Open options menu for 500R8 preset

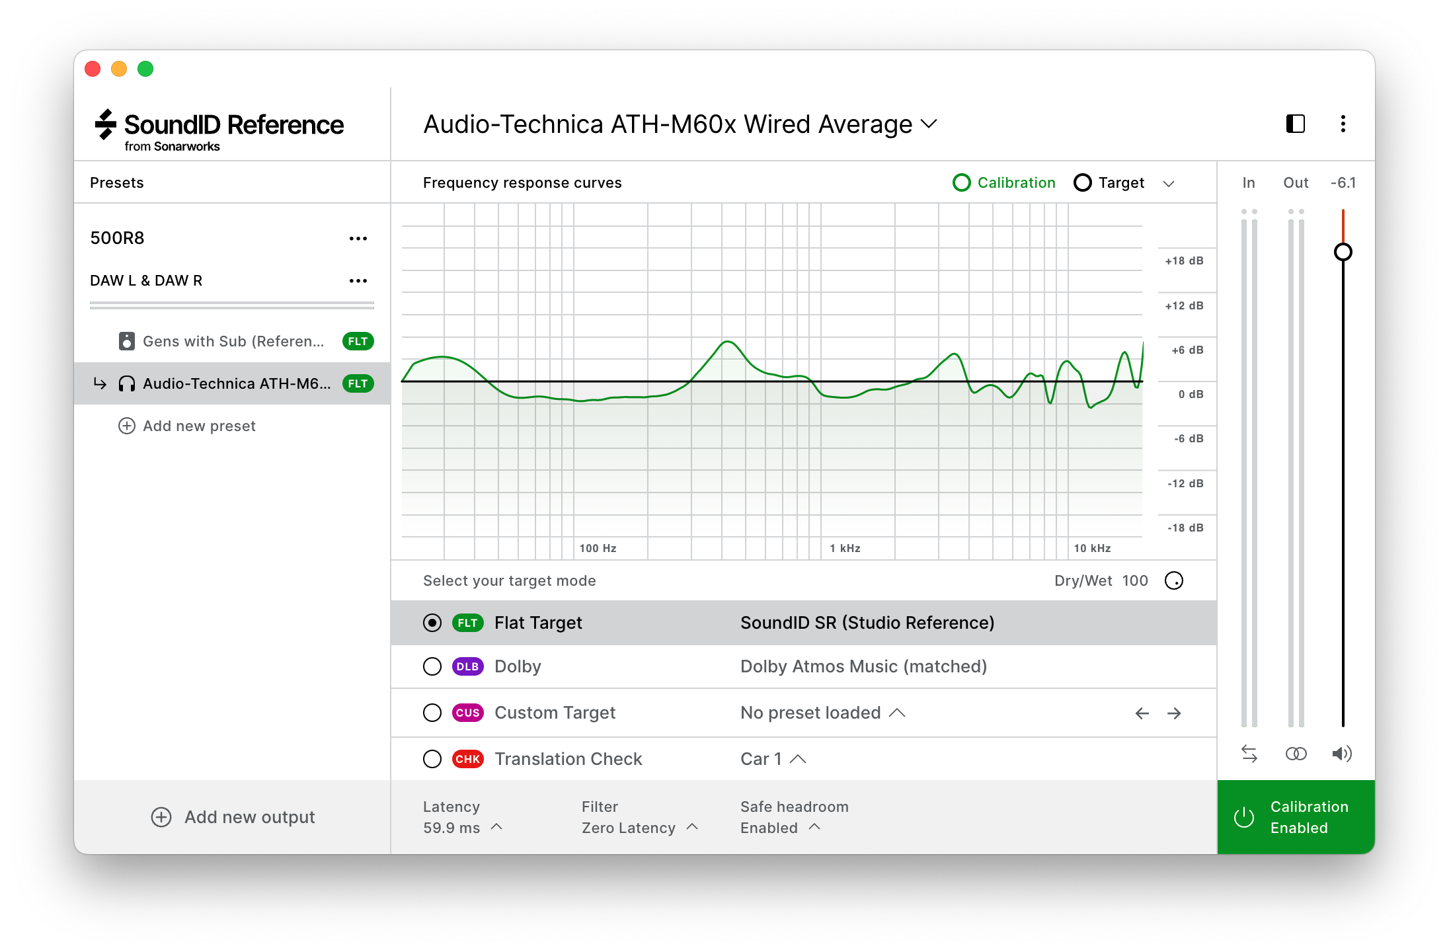pyautogui.click(x=358, y=239)
